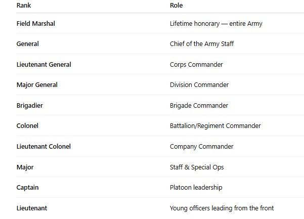Click the Company Commander role cell
Screen dimensions: 304x219
(202, 147)
